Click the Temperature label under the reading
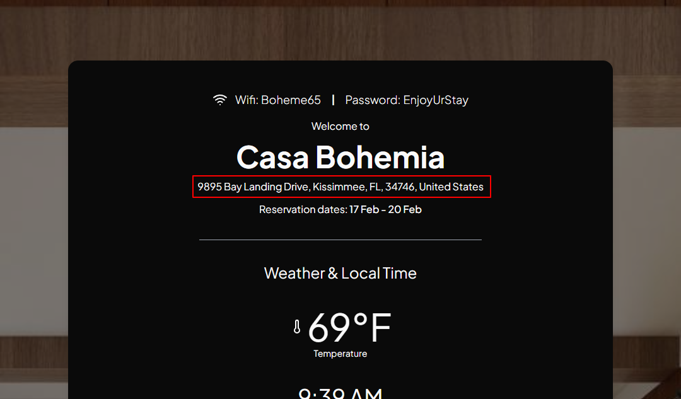The height and width of the screenshot is (399, 681). point(340,354)
